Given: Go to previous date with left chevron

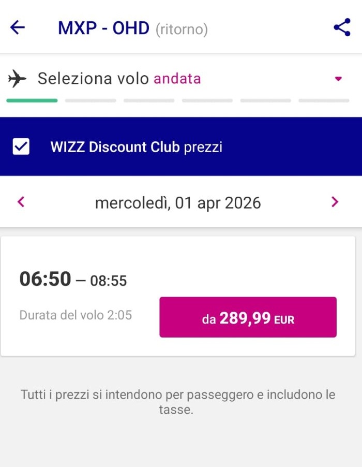Looking at the screenshot, I should tap(21, 202).
